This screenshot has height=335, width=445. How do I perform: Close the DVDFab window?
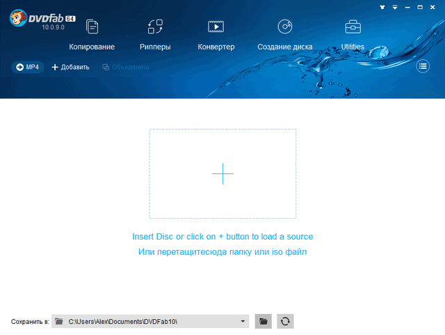pos(432,8)
